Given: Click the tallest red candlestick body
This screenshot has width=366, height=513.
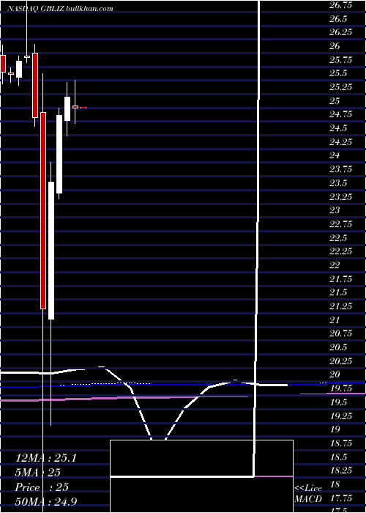Looking at the screenshot, I should pyautogui.click(x=43, y=210).
